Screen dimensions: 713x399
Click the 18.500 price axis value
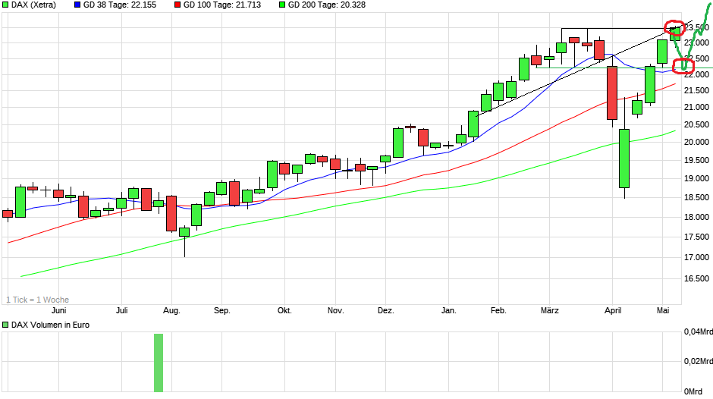(696, 197)
